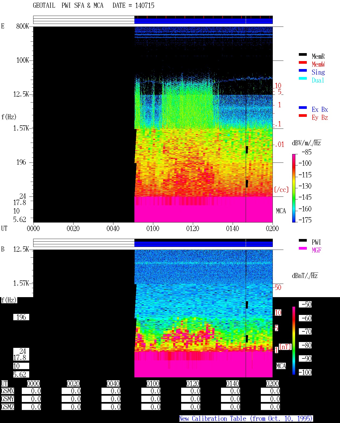This screenshot has height=423, width=340.
Task: Click the 1.57K label on the E panel
Action: click(21, 128)
